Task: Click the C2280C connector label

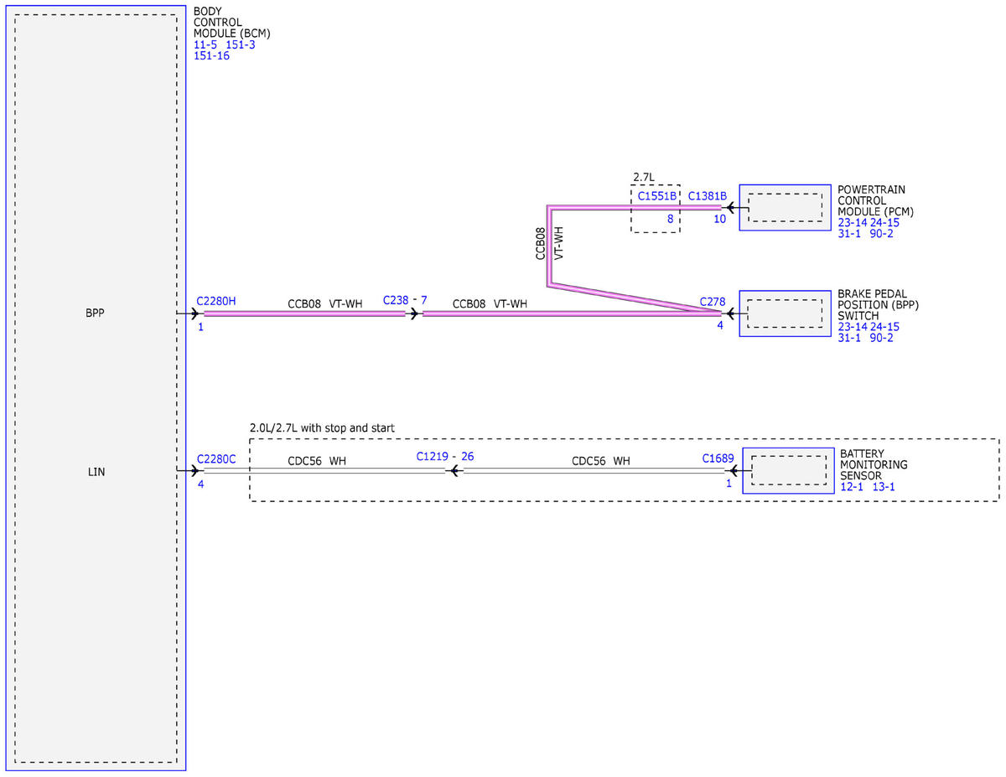Action: [x=216, y=459]
